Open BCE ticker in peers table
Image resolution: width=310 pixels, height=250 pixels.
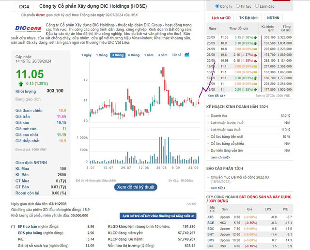pos(211,223)
